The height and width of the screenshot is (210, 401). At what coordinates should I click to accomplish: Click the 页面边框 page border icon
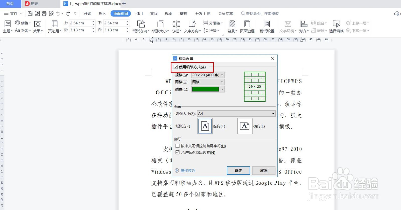point(247,24)
